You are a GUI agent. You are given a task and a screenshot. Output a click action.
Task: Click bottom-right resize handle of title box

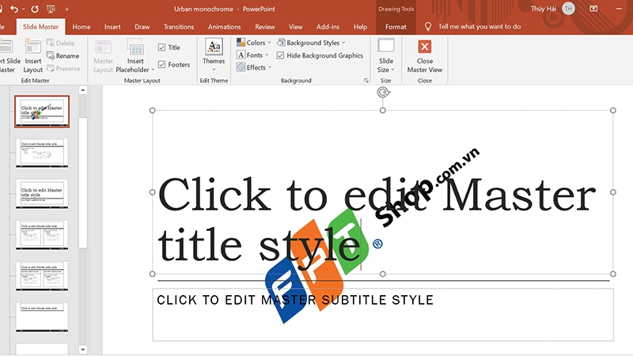tap(612, 274)
